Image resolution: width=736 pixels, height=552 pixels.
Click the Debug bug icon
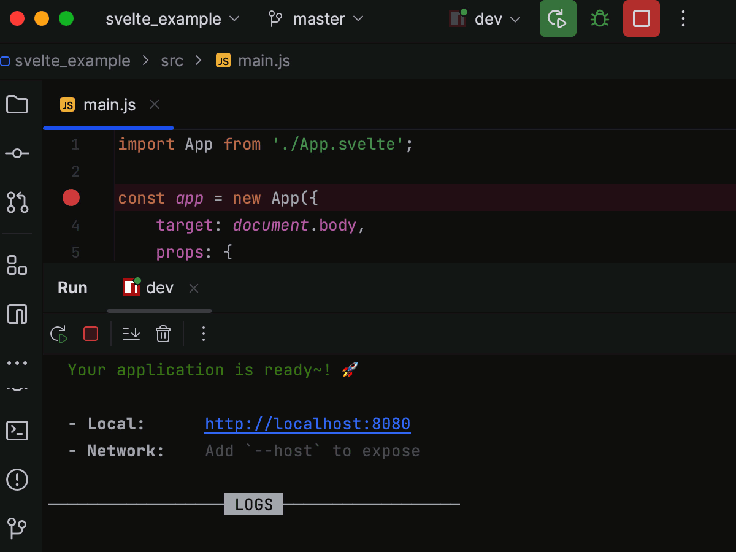(x=599, y=19)
